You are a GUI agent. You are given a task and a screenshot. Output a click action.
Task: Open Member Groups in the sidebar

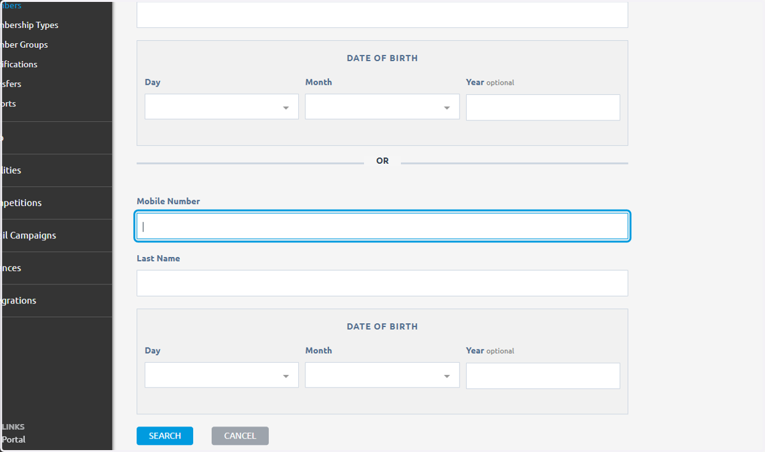24,45
